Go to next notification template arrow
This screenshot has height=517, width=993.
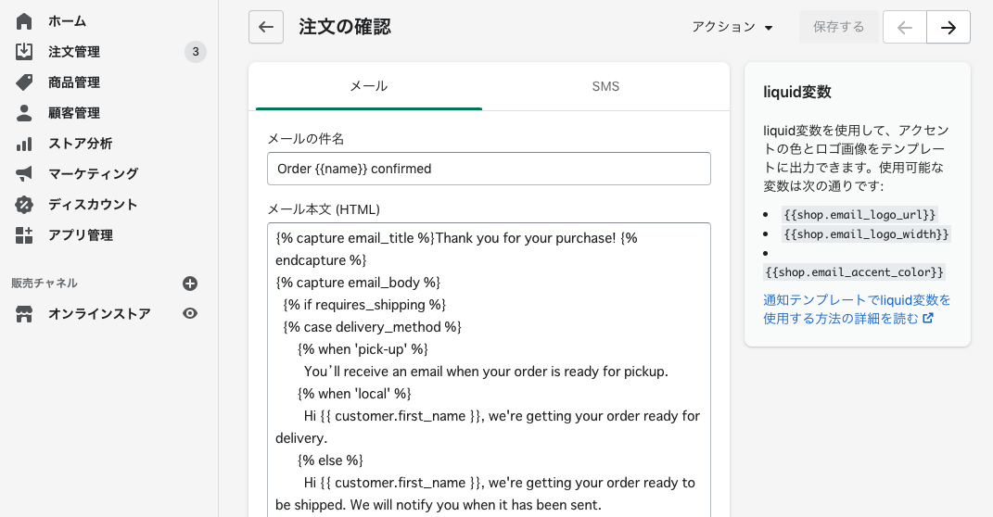pyautogui.click(x=948, y=28)
